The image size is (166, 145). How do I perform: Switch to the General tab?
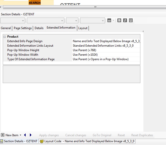coord(6,28)
